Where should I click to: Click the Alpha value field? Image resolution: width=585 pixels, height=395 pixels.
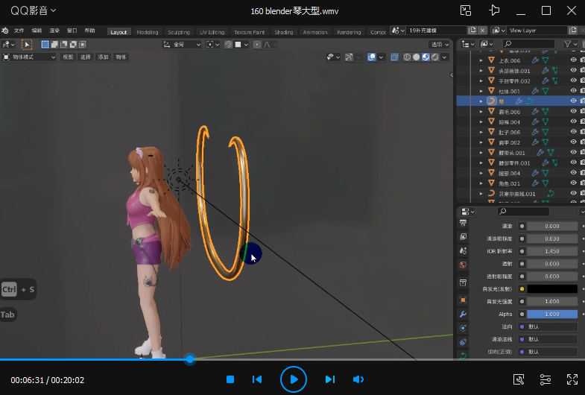[x=551, y=314]
